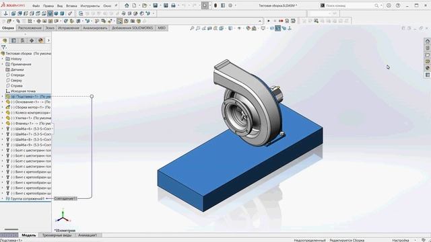Click the Custom Properties icon in task pane

[428, 75]
